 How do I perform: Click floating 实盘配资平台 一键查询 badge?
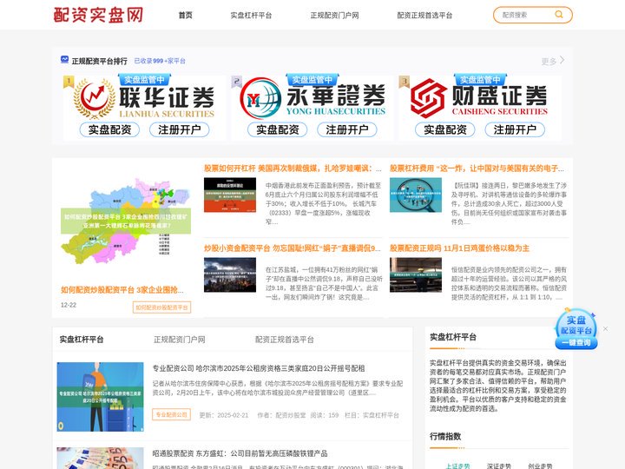click(576, 329)
